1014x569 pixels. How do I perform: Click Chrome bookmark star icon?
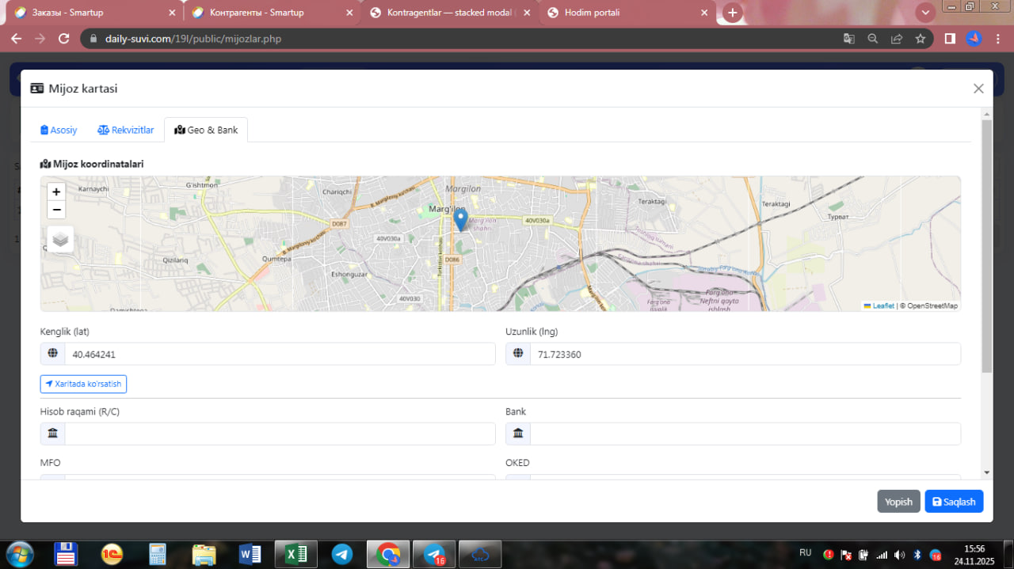click(x=920, y=38)
